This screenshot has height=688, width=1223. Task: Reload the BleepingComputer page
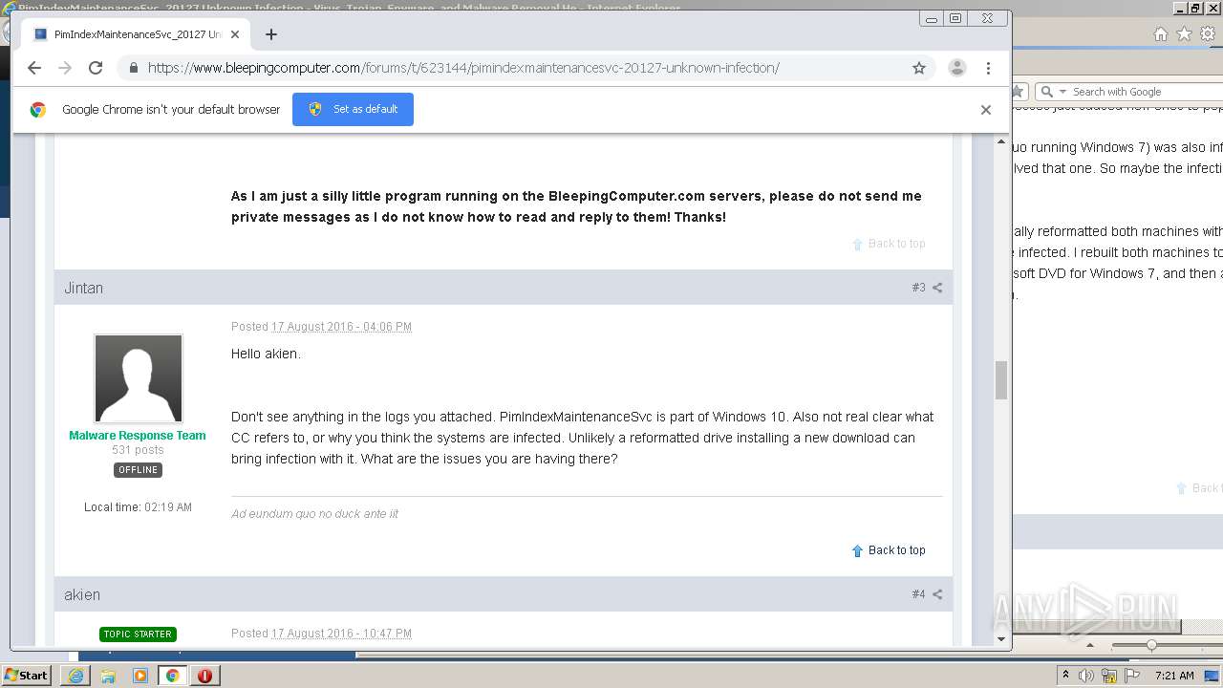[x=96, y=68]
